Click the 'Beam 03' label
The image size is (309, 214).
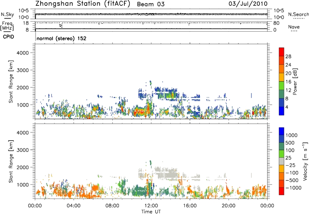[151, 4]
